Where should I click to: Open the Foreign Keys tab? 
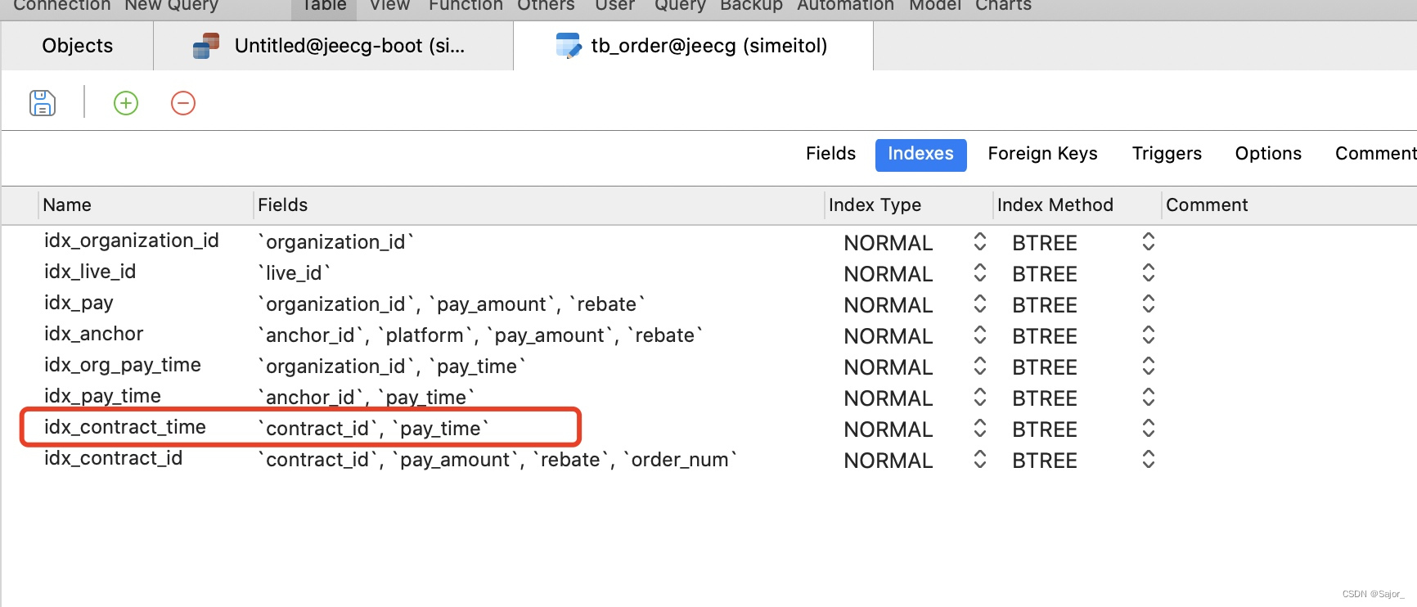tap(1042, 154)
